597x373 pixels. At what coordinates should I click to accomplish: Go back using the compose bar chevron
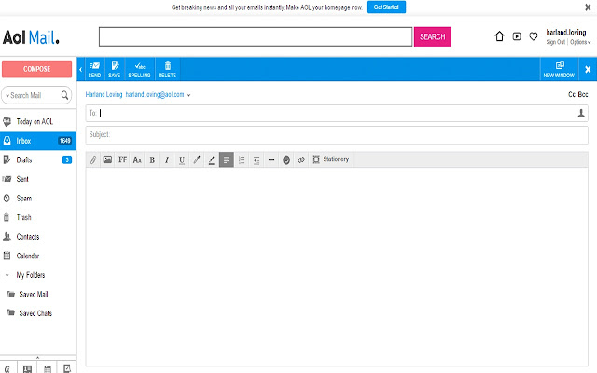(81, 69)
